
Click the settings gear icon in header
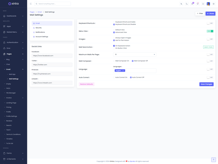tap(214, 4)
